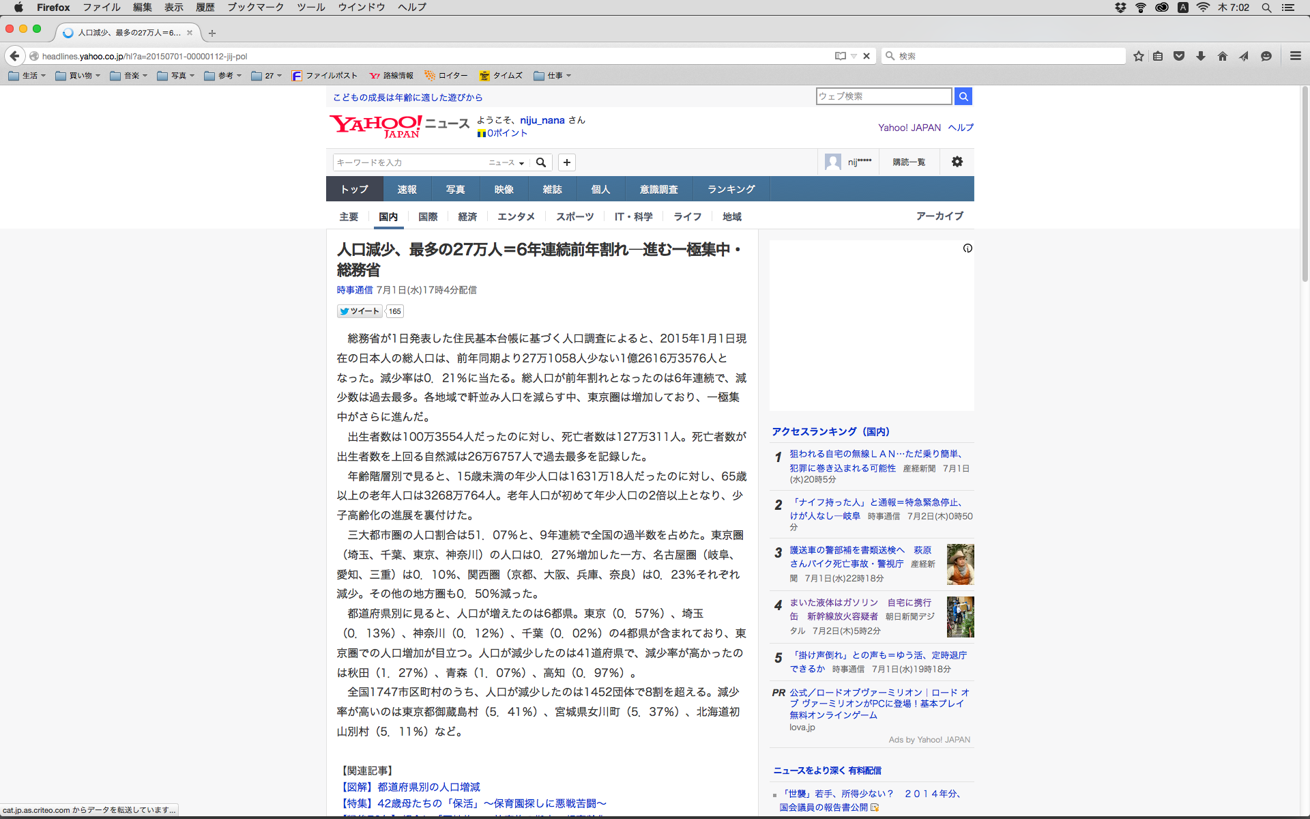Open 【図解】都道府県別の人口増減 related link

409,787
